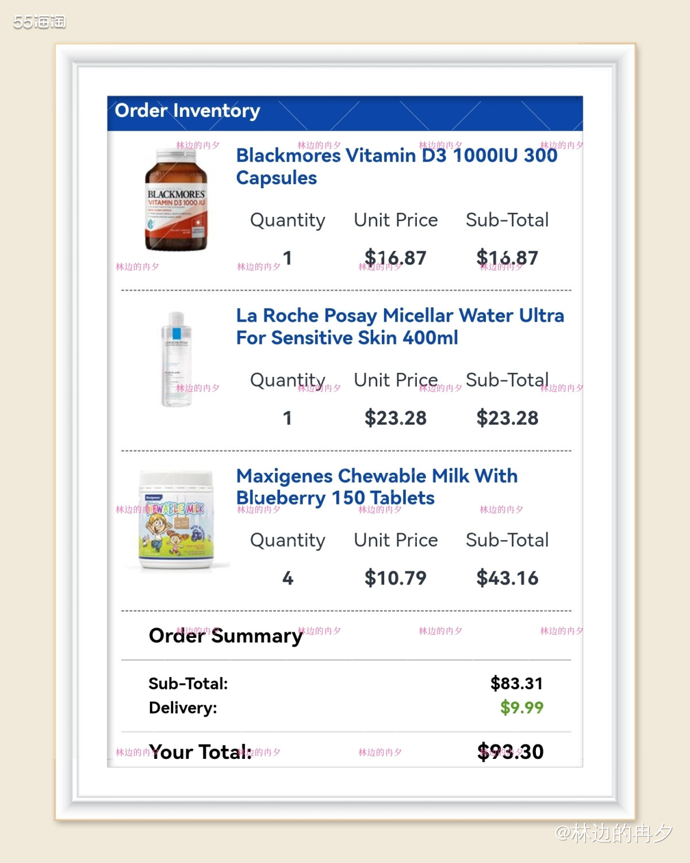This screenshot has height=863, width=690.
Task: Open the Blackmores Vitamin D3 1000IU product title
Action: tap(396, 166)
